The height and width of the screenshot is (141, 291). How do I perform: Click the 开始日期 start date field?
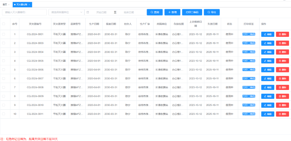point(101,12)
